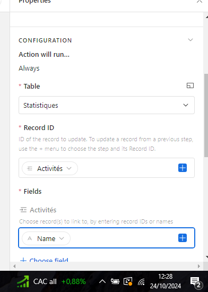Click the blue plus in Activités field
This screenshot has height=292, width=208.
183,238
